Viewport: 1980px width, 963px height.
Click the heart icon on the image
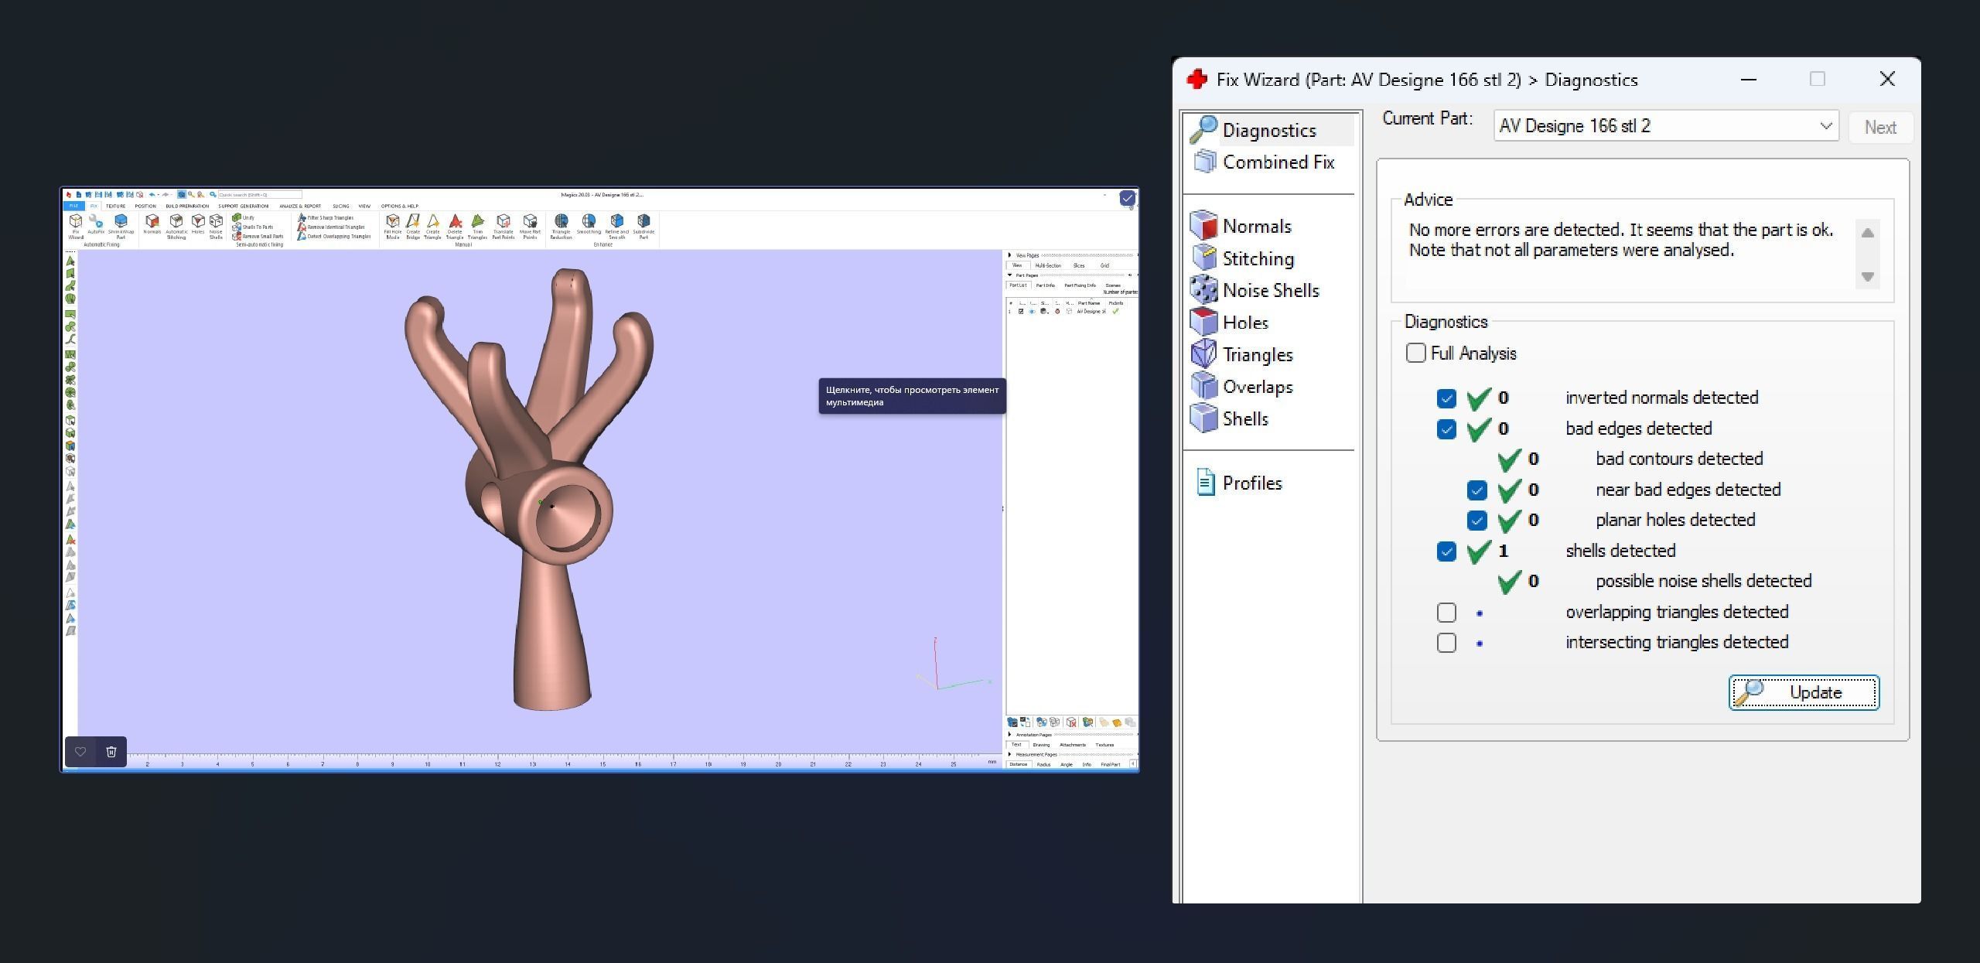(x=80, y=752)
